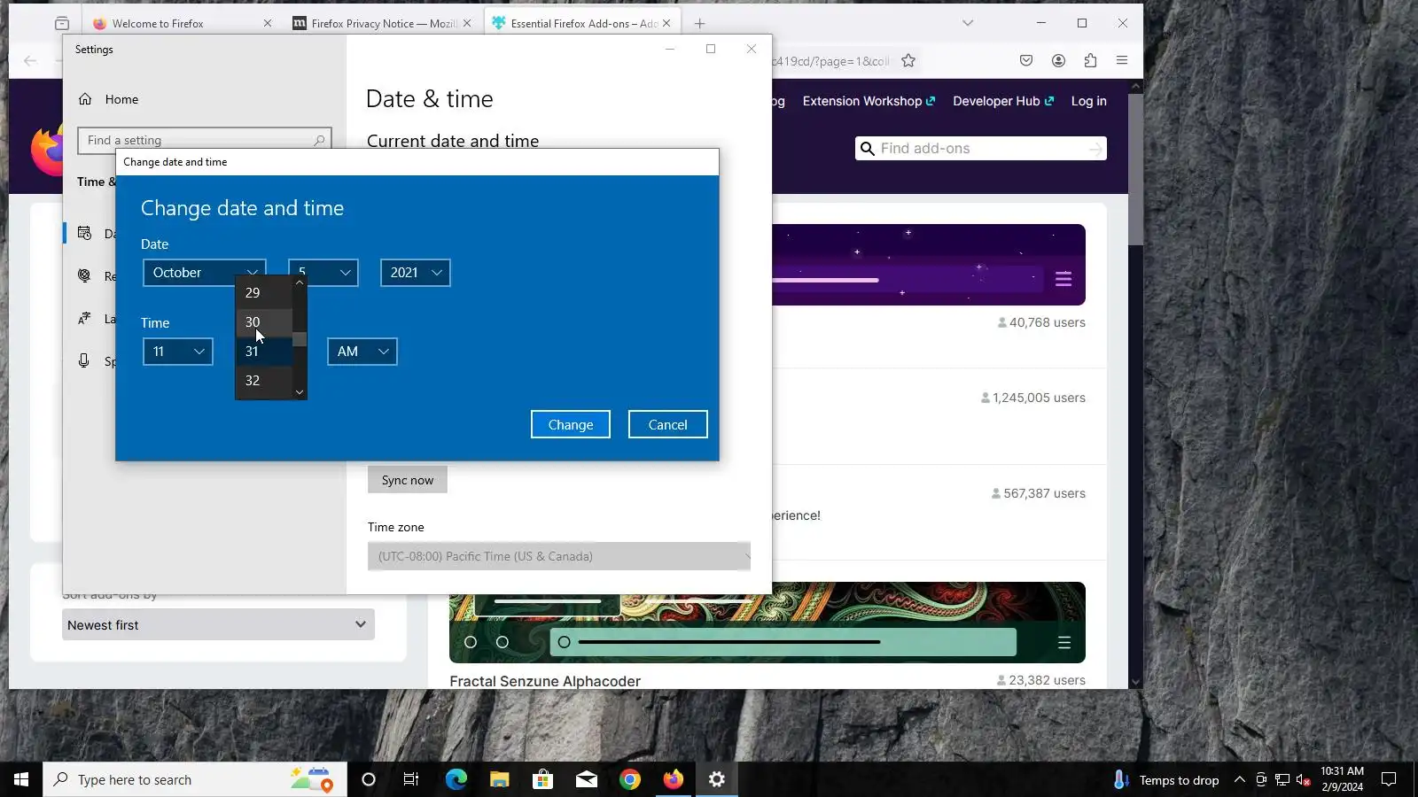
Task: Open the network icon in system tray
Action: (1282, 780)
